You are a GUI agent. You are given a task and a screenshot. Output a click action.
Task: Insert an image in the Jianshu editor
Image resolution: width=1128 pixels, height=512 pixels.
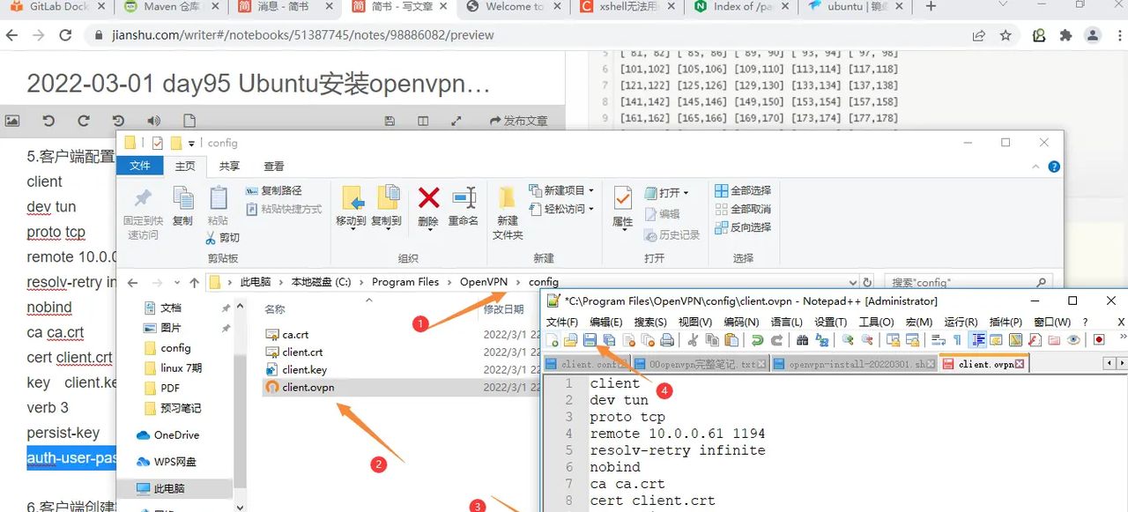[x=11, y=120]
